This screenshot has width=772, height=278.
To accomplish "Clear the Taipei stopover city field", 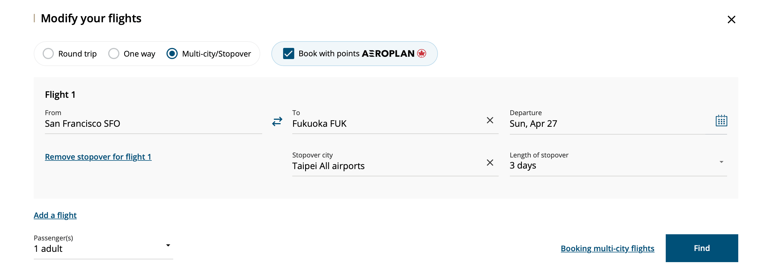I will (x=490, y=162).
